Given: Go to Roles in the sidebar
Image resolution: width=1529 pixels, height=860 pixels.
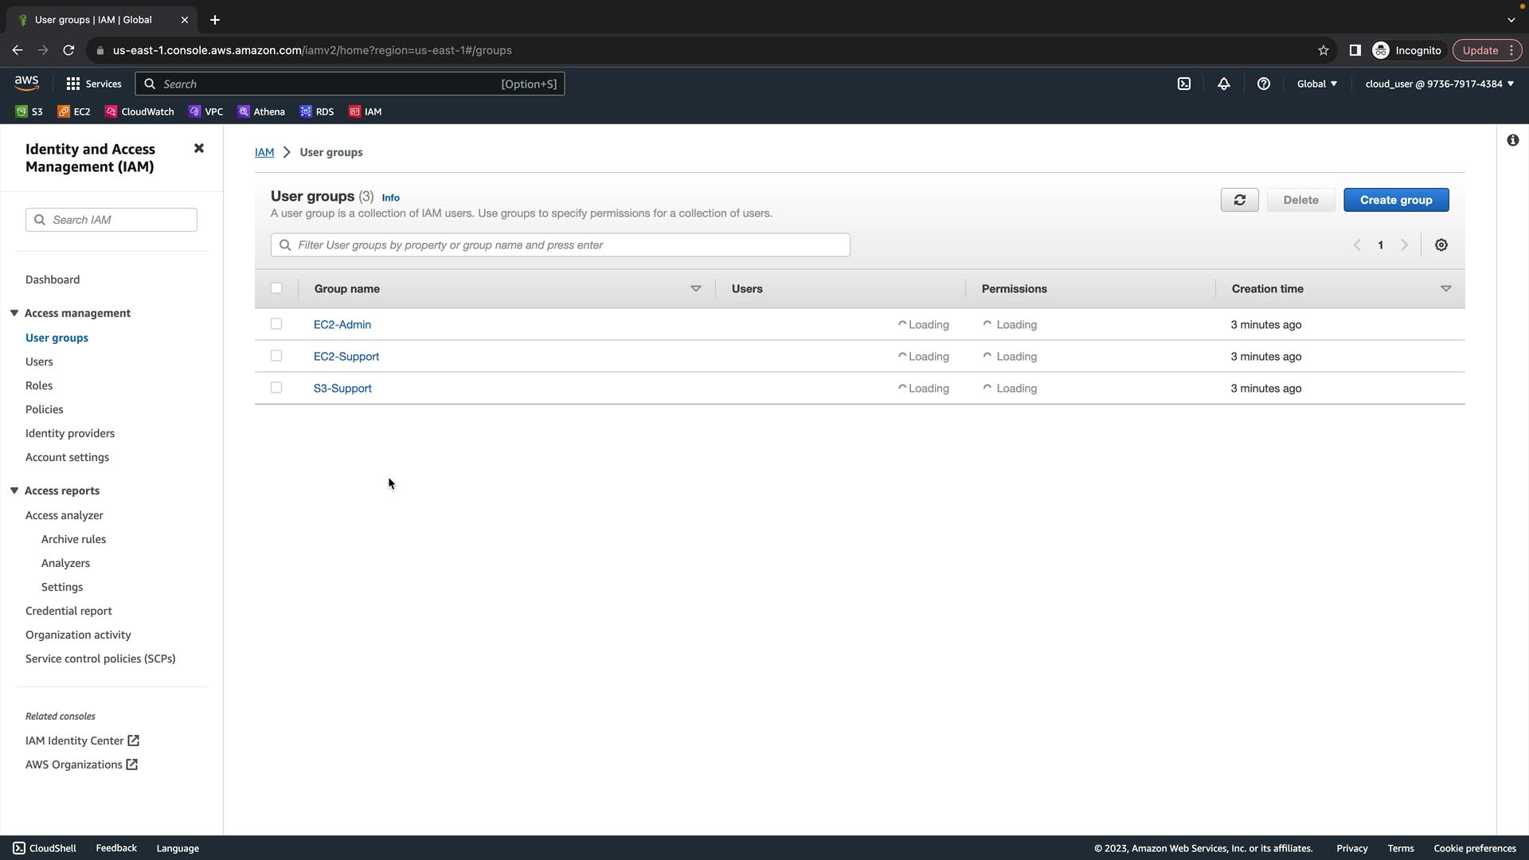Looking at the screenshot, I should [x=39, y=385].
